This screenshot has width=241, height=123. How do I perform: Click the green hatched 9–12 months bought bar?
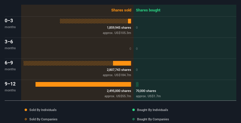(x=137, y=84)
